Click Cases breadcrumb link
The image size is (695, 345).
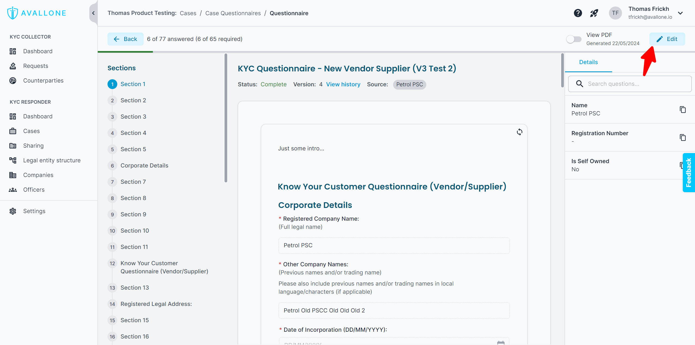click(x=188, y=13)
